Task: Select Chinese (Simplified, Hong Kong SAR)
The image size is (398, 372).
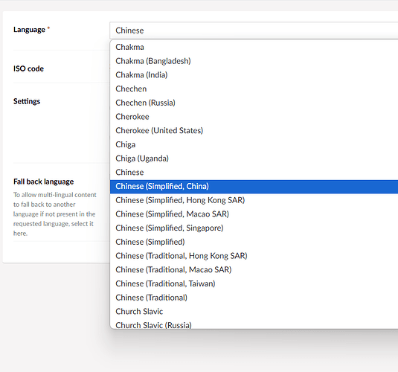Action: (x=254, y=200)
